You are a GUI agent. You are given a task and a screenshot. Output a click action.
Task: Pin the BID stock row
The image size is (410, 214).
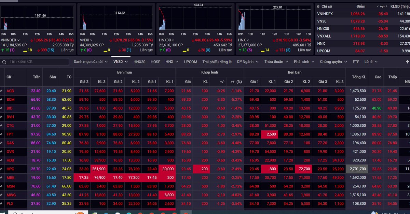pyautogui.click(x=1, y=108)
